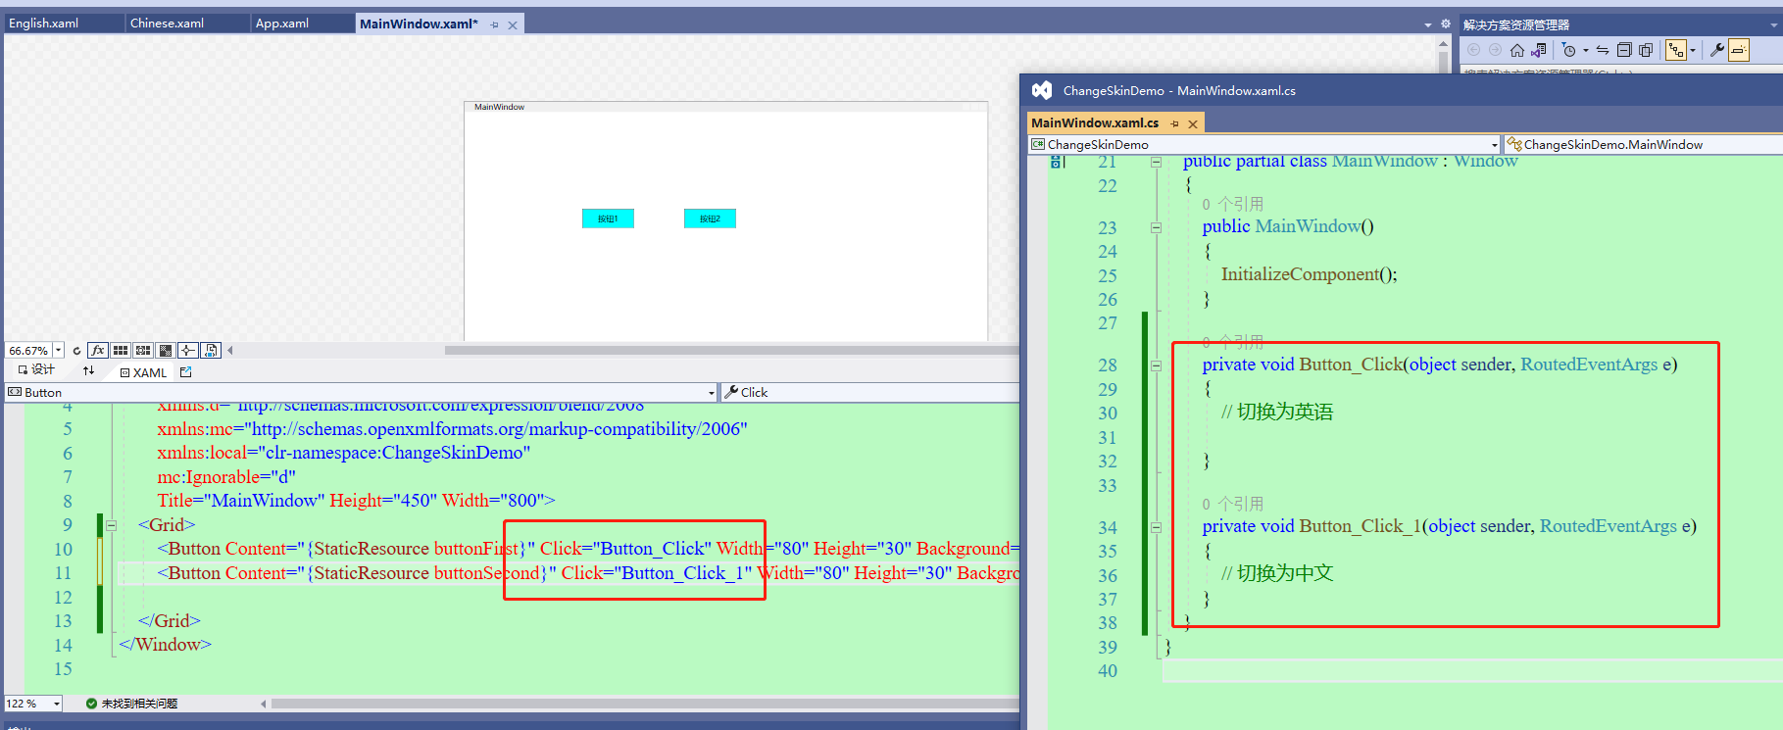Viewport: 1783px width, 730px height.
Task: Pin the MainWindow.xaml.cs tab
Action: coord(1174,123)
